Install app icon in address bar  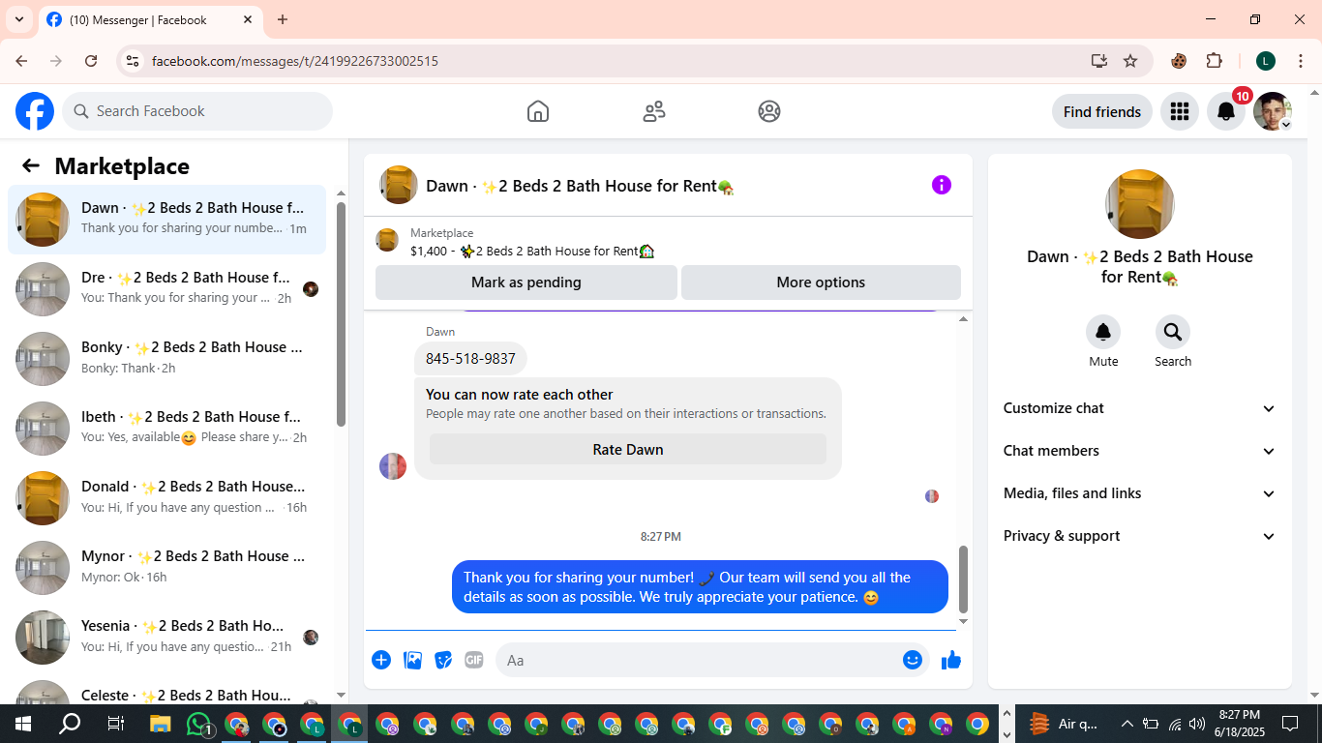click(1098, 61)
